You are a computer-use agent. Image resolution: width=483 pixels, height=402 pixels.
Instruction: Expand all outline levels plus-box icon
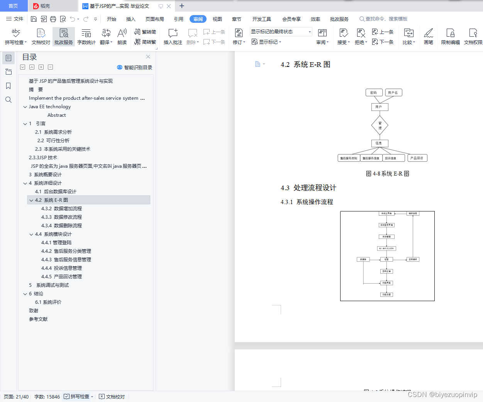pos(41,67)
